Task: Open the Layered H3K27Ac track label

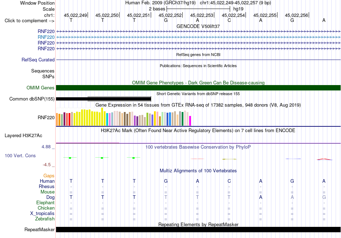Action: click(x=23, y=136)
